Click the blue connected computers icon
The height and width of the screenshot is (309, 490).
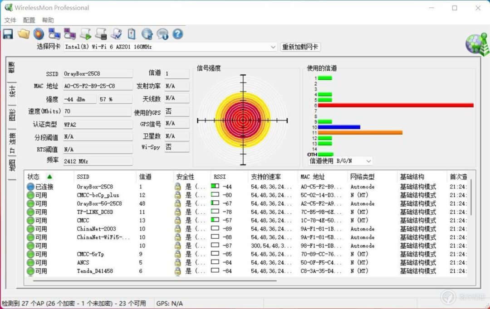coord(54,34)
